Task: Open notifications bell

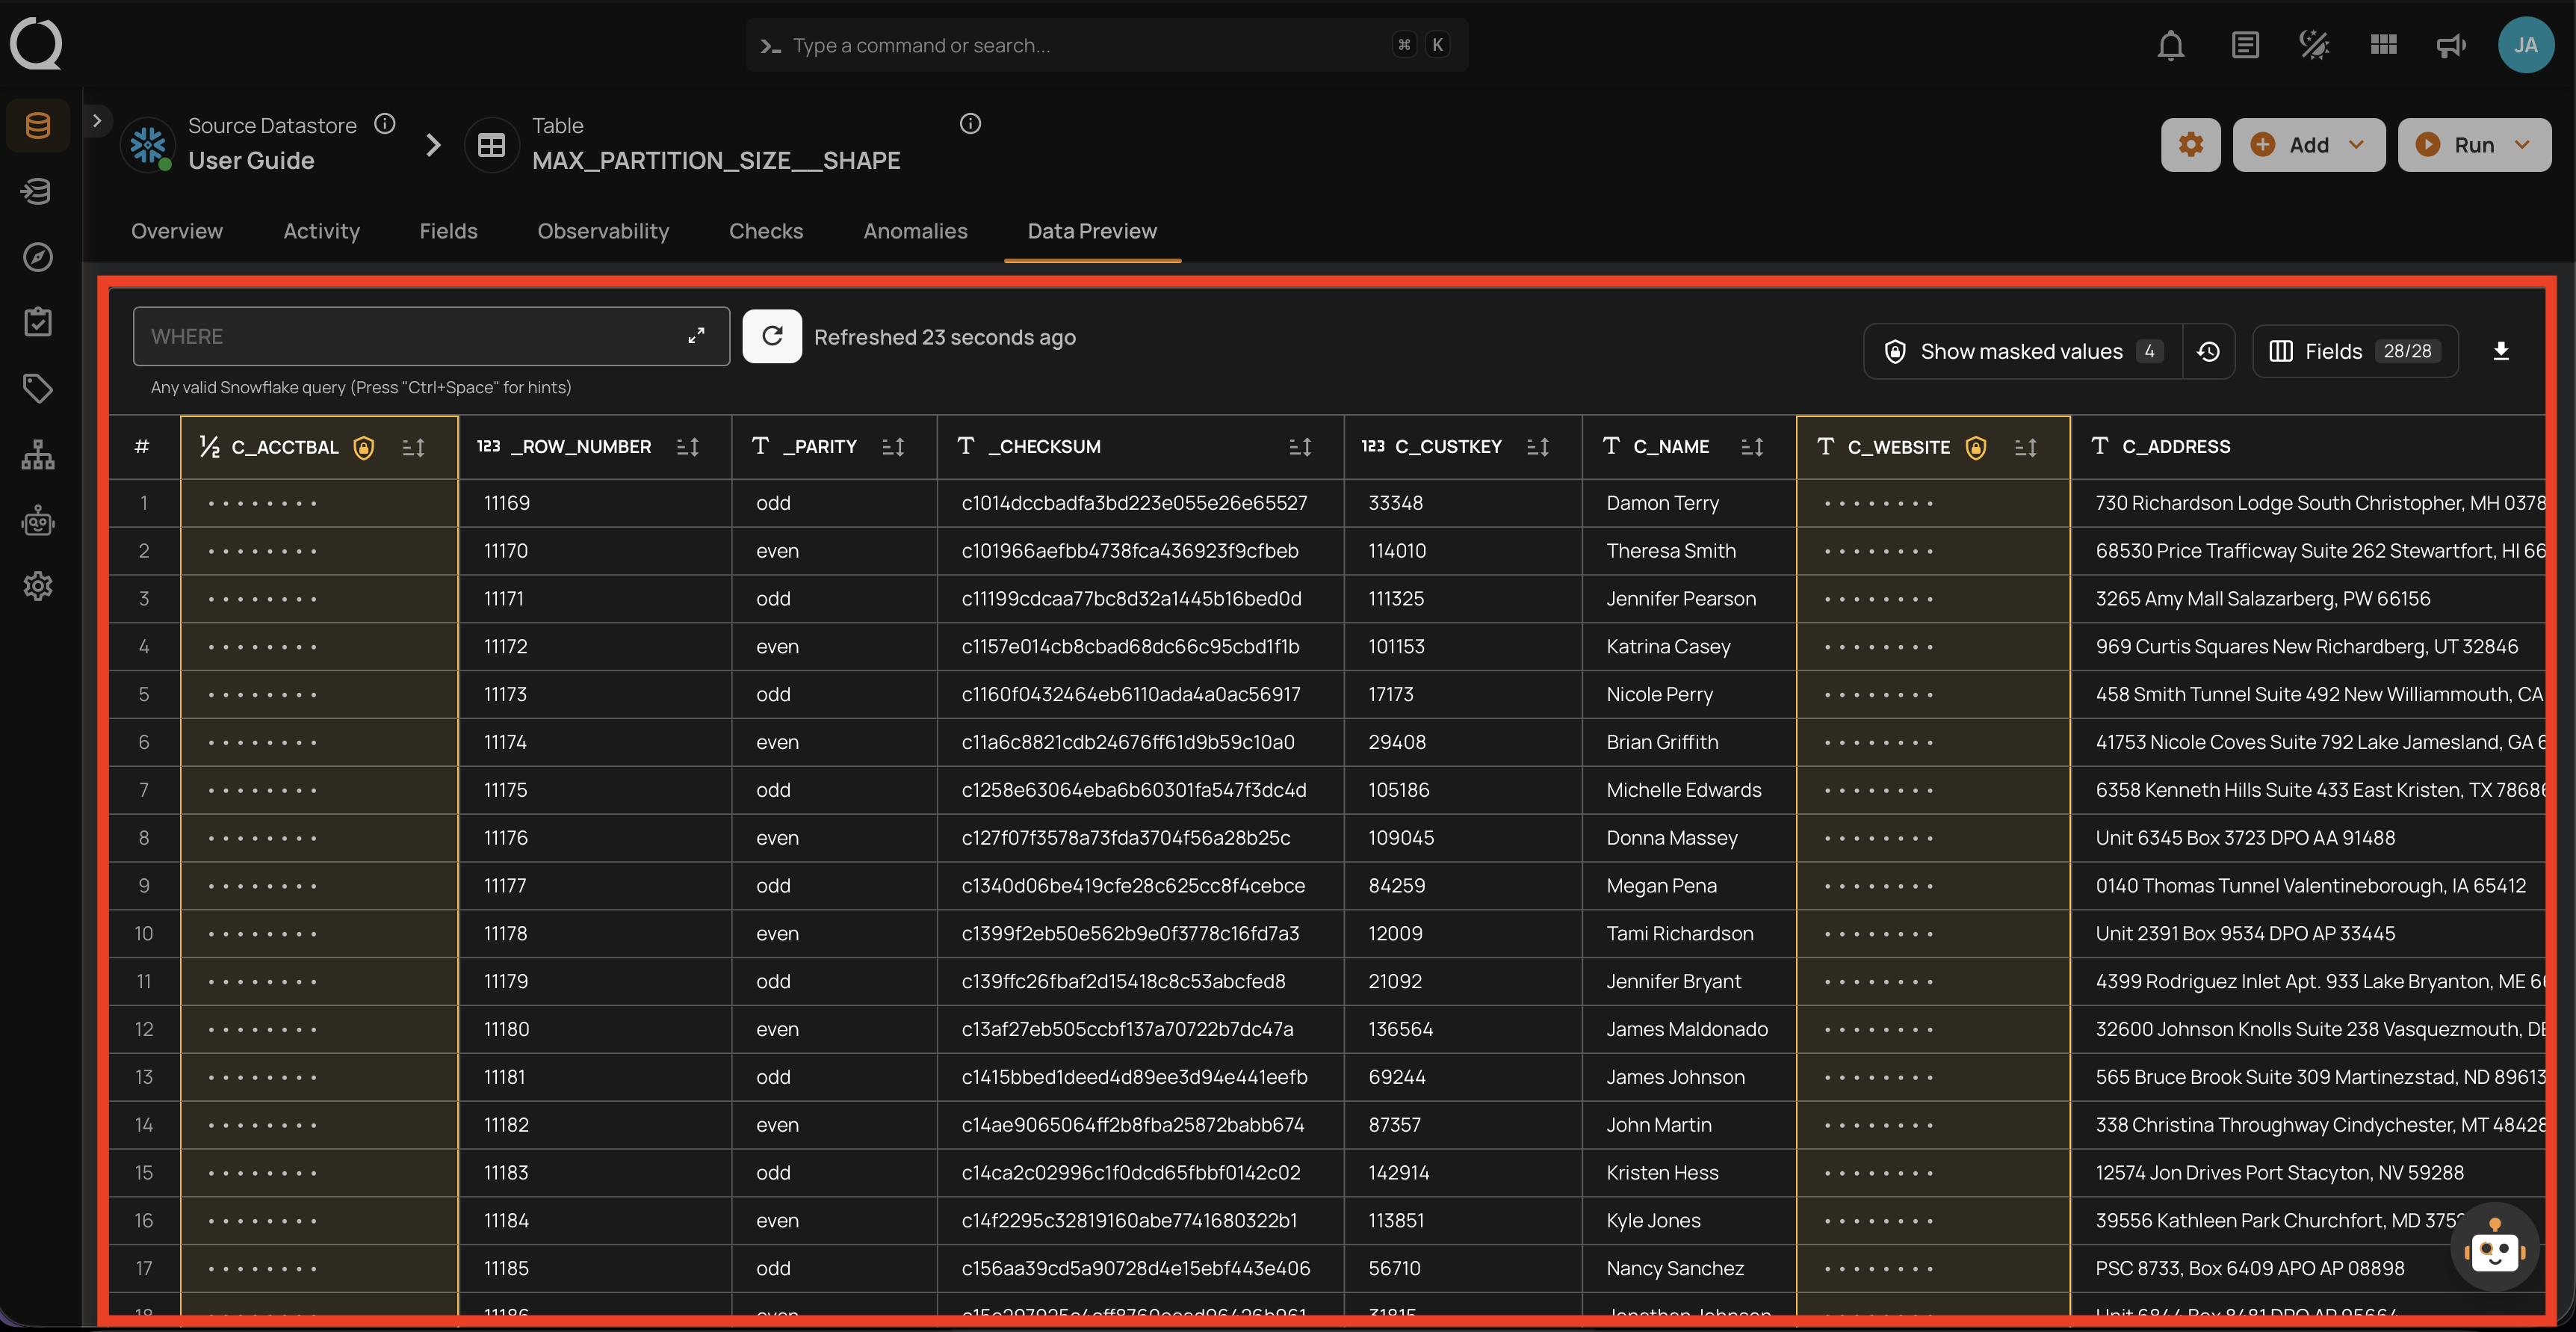Action: [2170, 45]
